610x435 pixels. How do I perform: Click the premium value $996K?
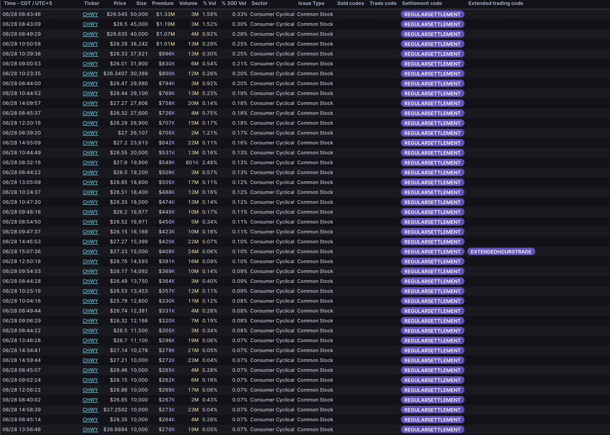click(x=167, y=54)
